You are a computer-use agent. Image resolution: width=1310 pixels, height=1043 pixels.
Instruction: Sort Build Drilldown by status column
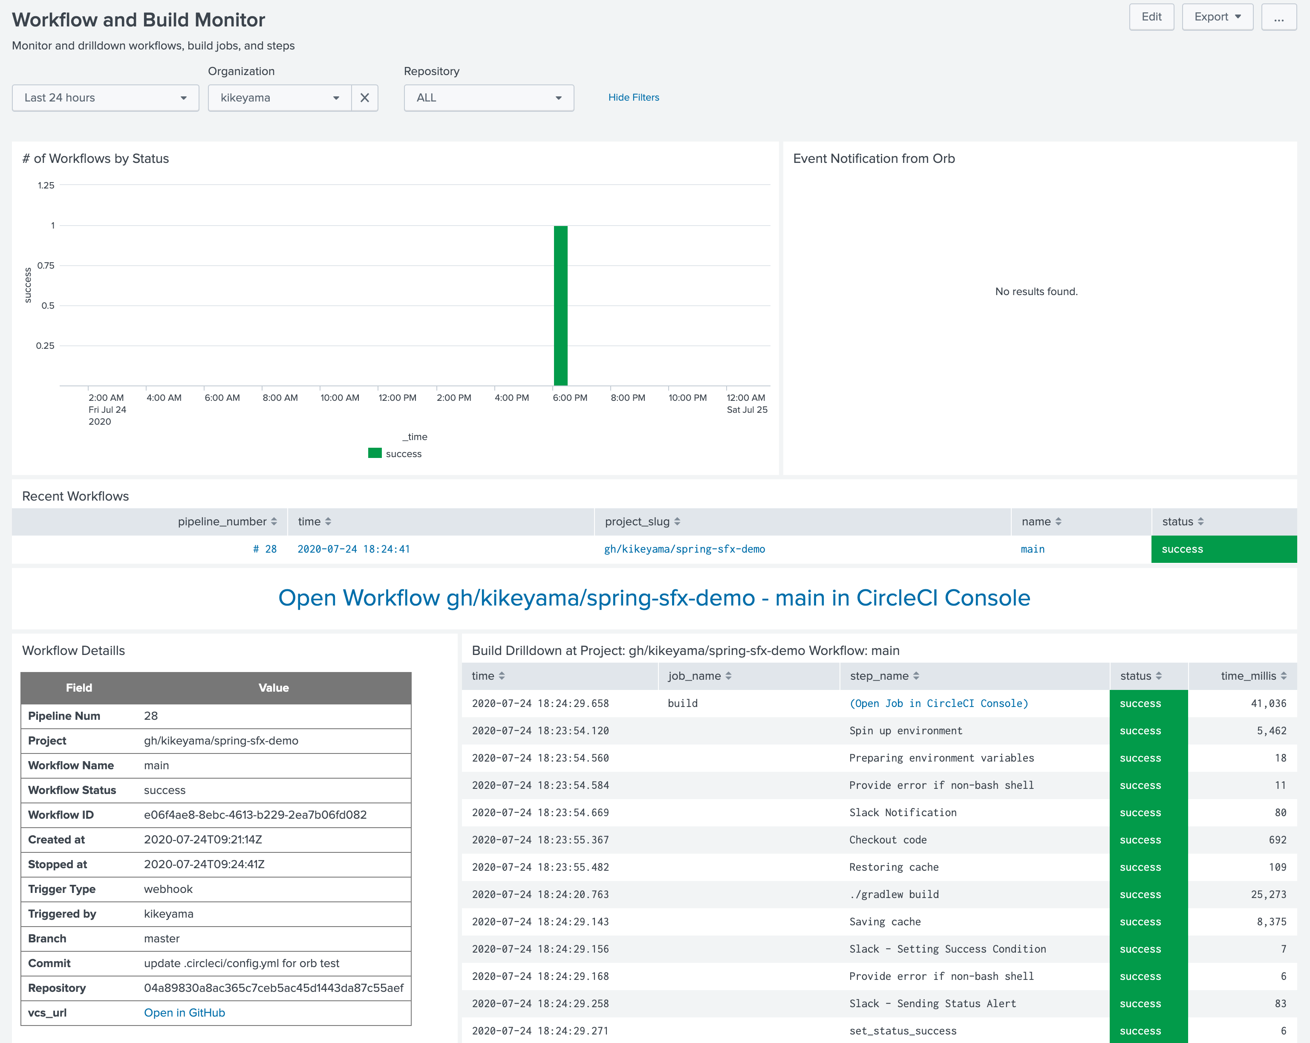point(1140,676)
